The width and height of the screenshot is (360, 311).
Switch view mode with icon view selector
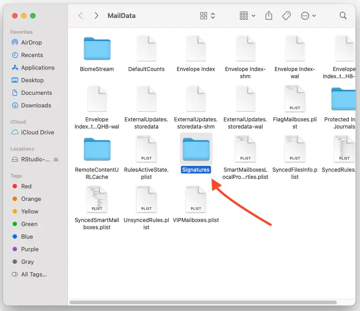point(207,16)
